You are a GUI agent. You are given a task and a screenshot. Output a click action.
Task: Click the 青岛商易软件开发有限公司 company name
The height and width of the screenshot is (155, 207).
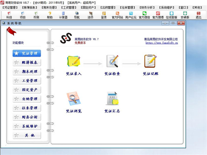161,39
